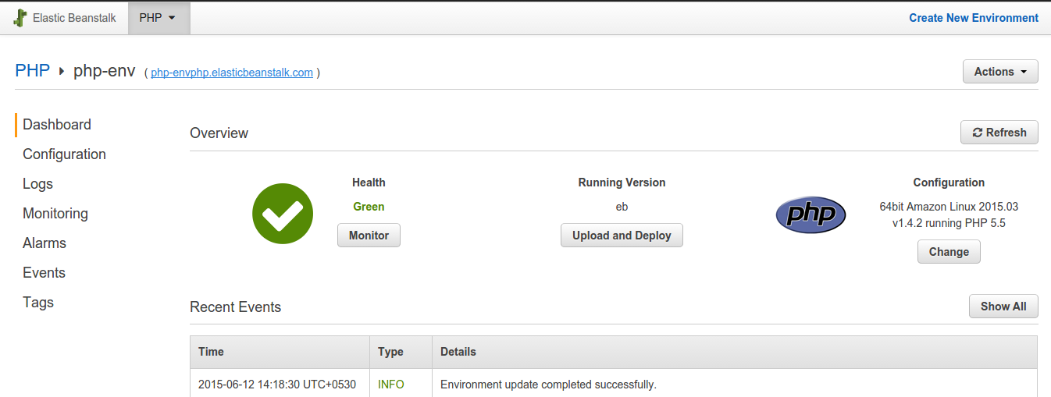
Task: Click the Elastic Beanstalk title text
Action: 74,18
